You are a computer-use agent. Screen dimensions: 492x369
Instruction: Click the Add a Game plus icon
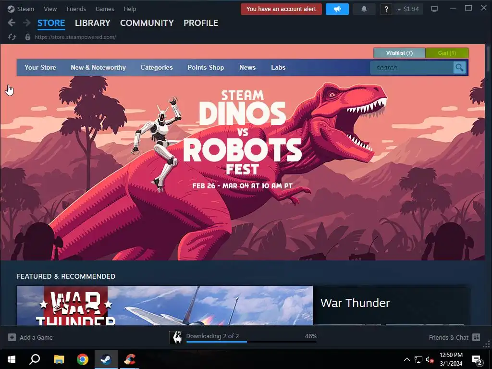click(12, 337)
